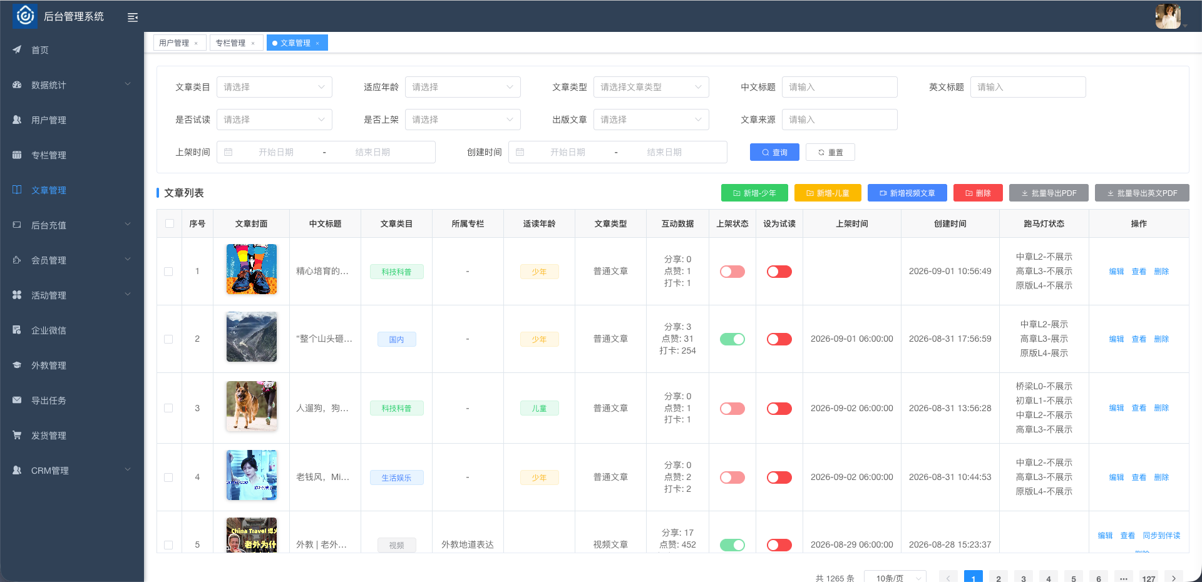This screenshot has height=582, width=1202.
Task: Open the 数据统计 sidebar icon
Action: [x=17, y=85]
